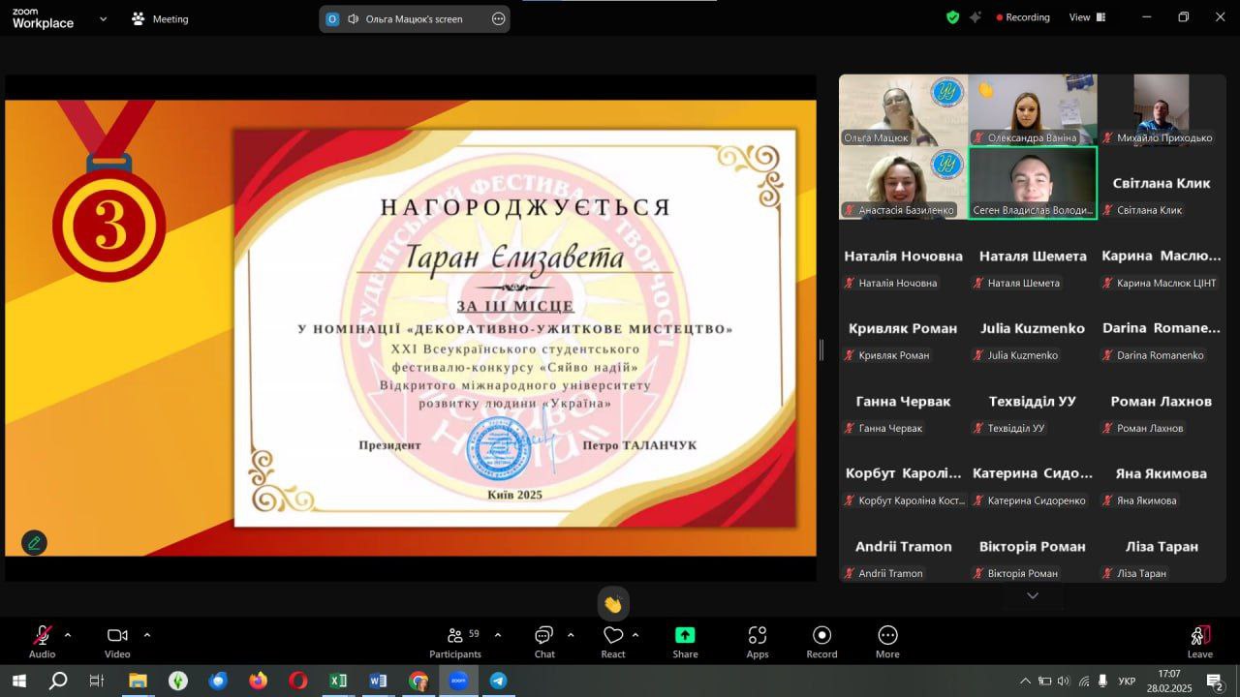Click the green Share screen button
The image size is (1240, 697).
coord(685,636)
